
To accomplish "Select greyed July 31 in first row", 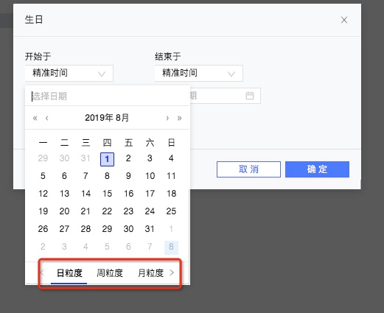I will [85, 158].
